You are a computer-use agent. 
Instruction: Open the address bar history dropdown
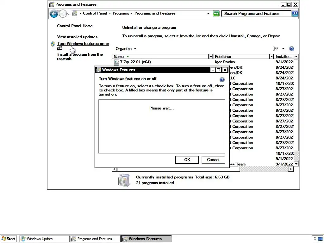tap(208, 14)
